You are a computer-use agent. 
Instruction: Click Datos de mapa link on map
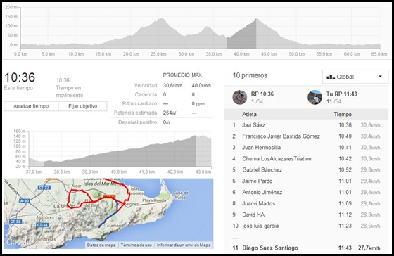pyautogui.click(x=101, y=245)
